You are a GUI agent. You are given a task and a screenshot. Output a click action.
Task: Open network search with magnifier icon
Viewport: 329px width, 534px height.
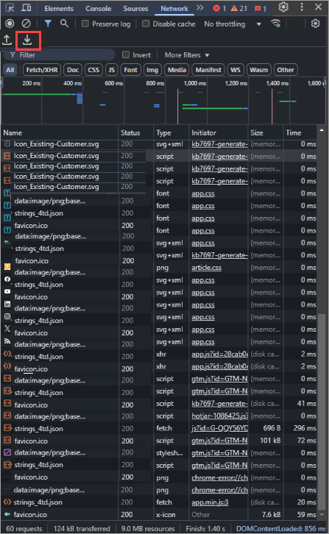(64, 24)
